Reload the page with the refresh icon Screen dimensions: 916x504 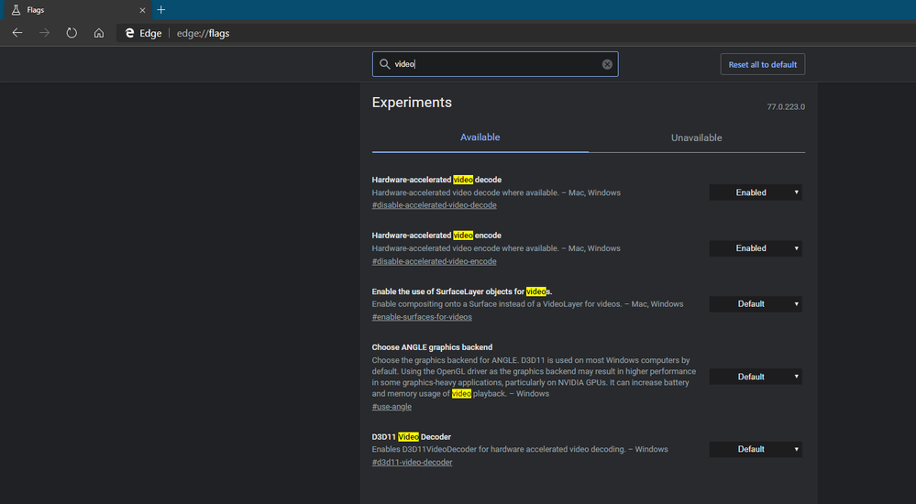72,33
